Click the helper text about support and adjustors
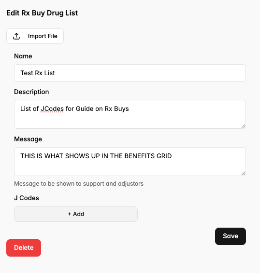The image size is (260, 273). coord(79,184)
